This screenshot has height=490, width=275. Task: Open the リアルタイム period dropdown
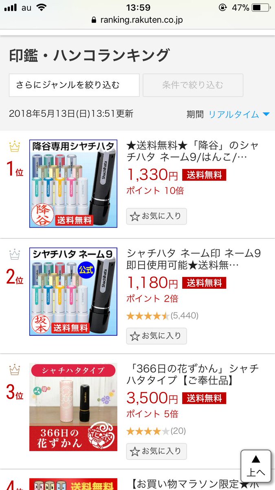[239, 114]
